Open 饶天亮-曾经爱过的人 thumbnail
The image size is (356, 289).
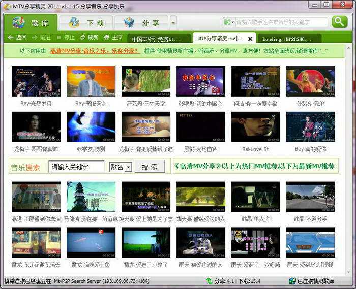(201, 197)
